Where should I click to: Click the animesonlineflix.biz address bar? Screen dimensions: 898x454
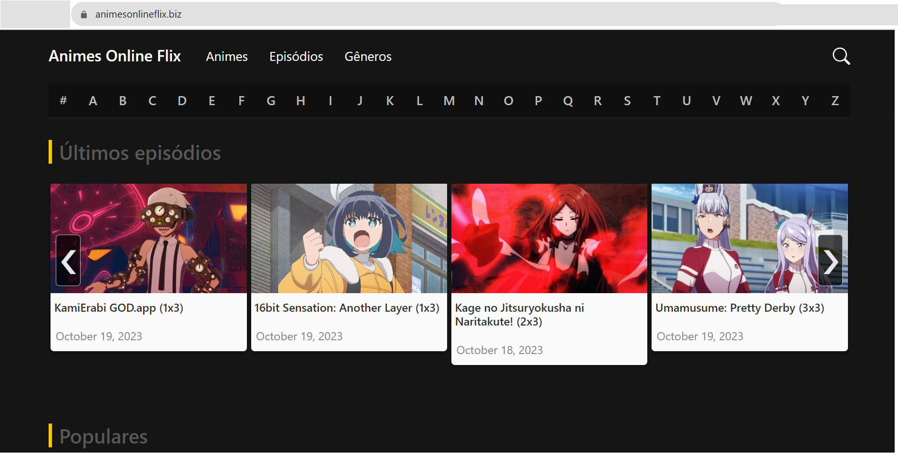[x=381, y=15]
